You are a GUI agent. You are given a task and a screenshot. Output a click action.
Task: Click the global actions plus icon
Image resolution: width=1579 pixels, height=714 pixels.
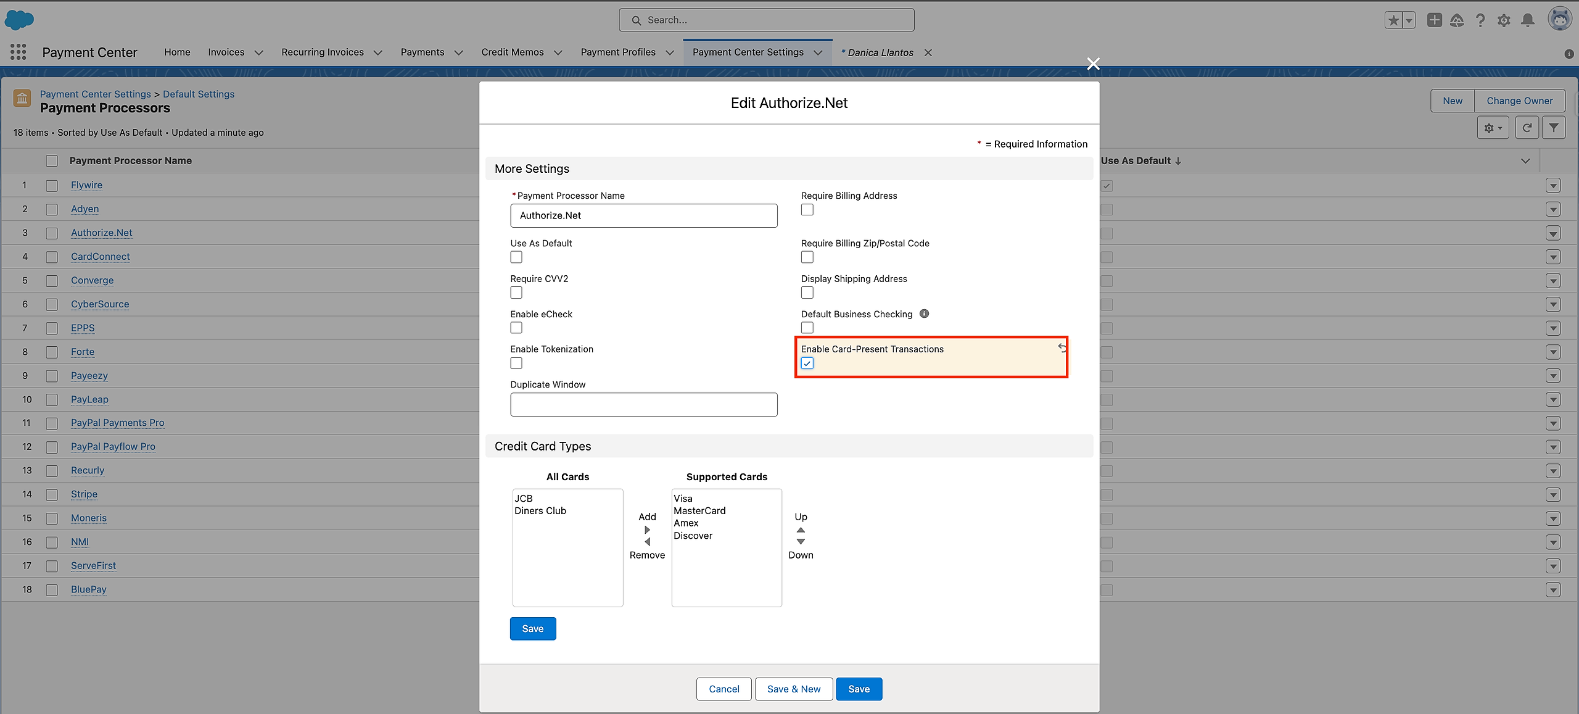[1434, 20]
